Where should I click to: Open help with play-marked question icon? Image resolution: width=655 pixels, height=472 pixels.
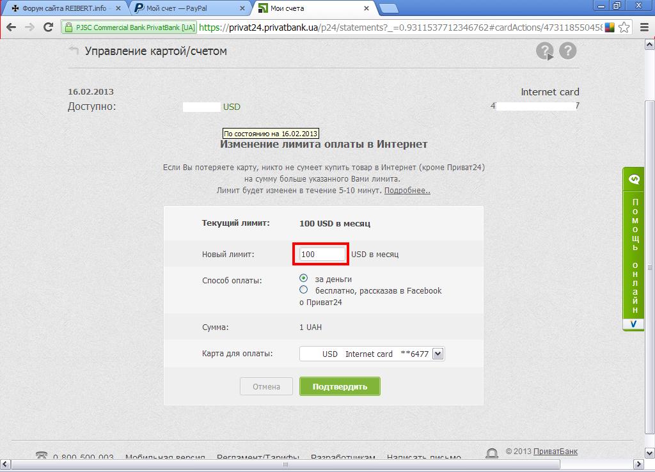tap(545, 51)
